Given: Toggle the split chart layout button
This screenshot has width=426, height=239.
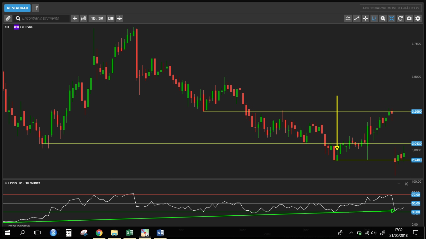Looking at the screenshot, I should coord(111,18).
